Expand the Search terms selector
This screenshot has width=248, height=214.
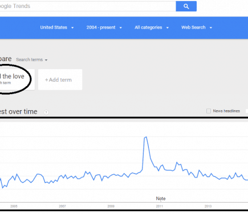[31, 60]
